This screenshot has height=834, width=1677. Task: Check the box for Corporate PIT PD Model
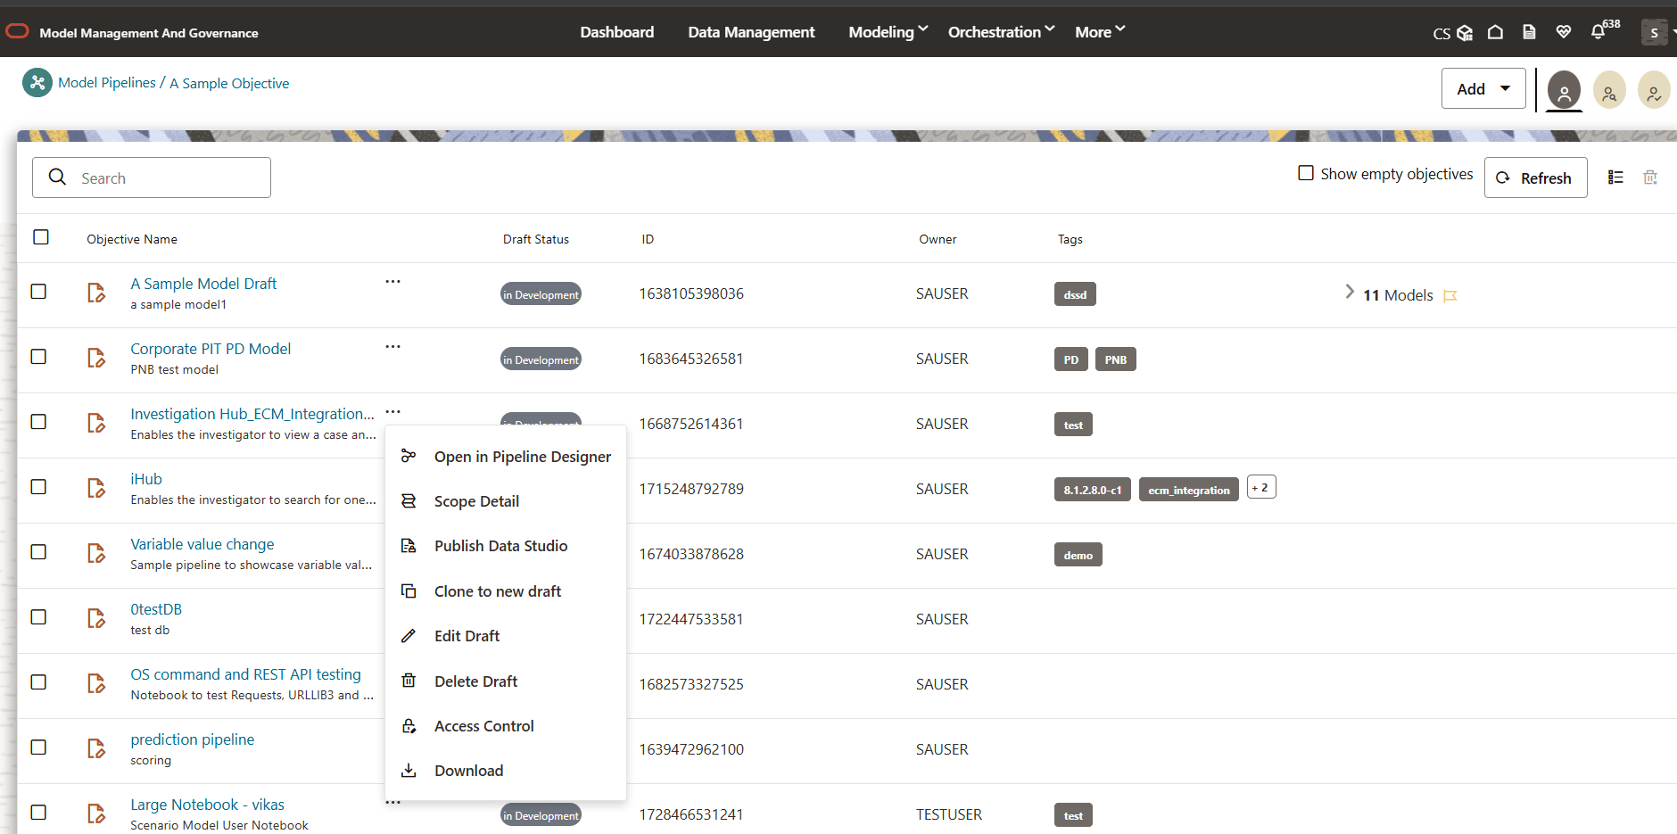(38, 356)
